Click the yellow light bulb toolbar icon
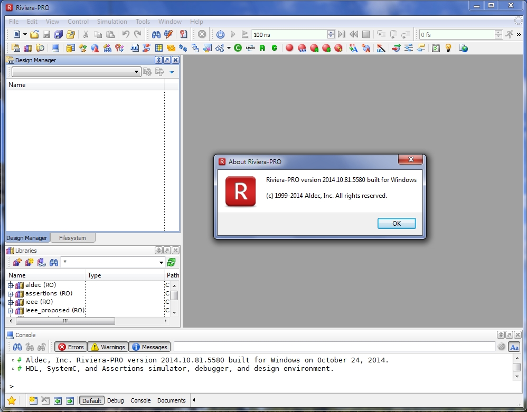The height and width of the screenshot is (412, 527). (x=448, y=48)
